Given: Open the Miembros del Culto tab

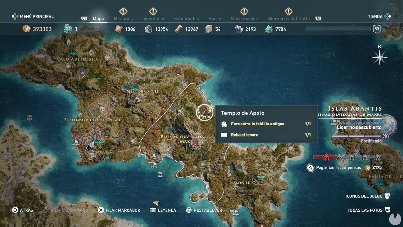Looking at the screenshot, I should point(288,19).
